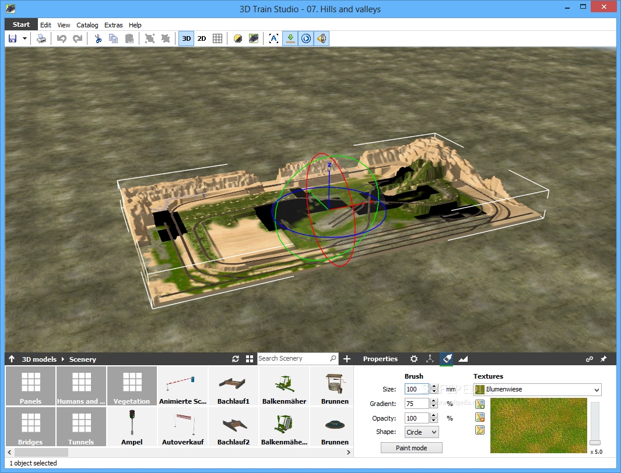This screenshot has width=621, height=473.
Task: Toggle the grid display button
Action: click(x=217, y=38)
